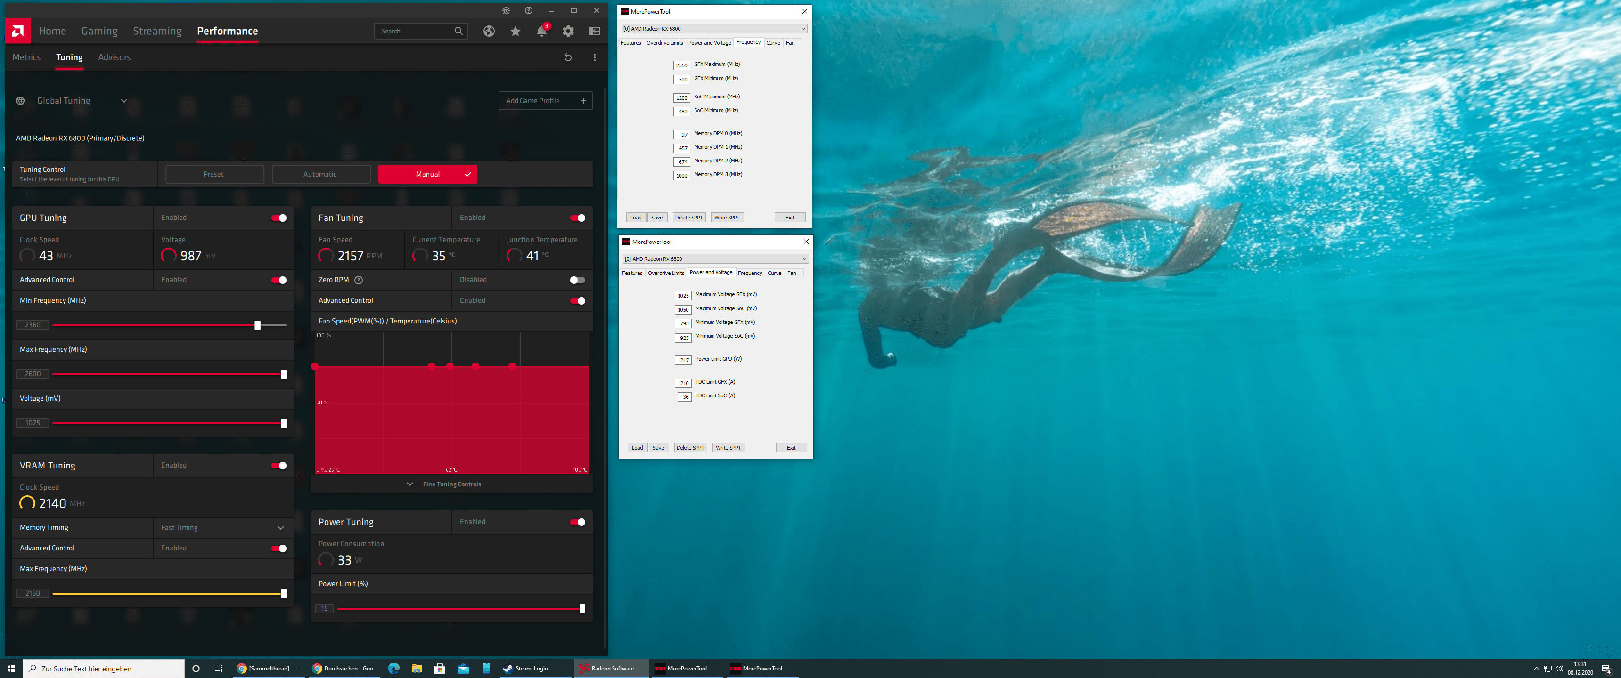Toggle VRAM Tuning enabled switch
This screenshot has width=1621, height=678.
[x=279, y=465]
